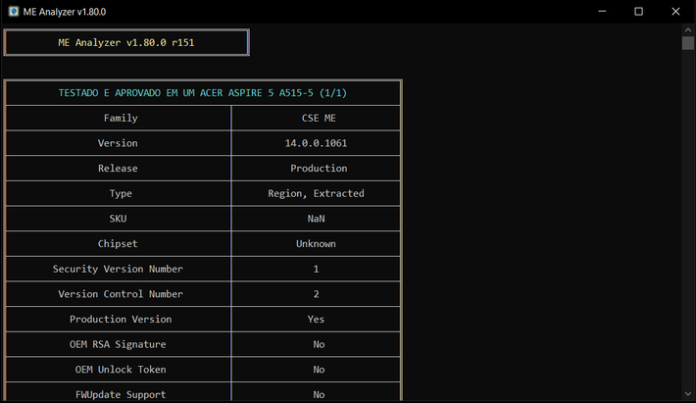This screenshot has width=696, height=403.
Task: Click the 'Region, Extracted' value
Action: 316,193
